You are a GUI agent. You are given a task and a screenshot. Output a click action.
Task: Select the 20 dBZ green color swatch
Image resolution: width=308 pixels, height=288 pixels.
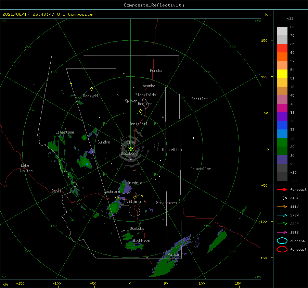click(x=282, y=142)
